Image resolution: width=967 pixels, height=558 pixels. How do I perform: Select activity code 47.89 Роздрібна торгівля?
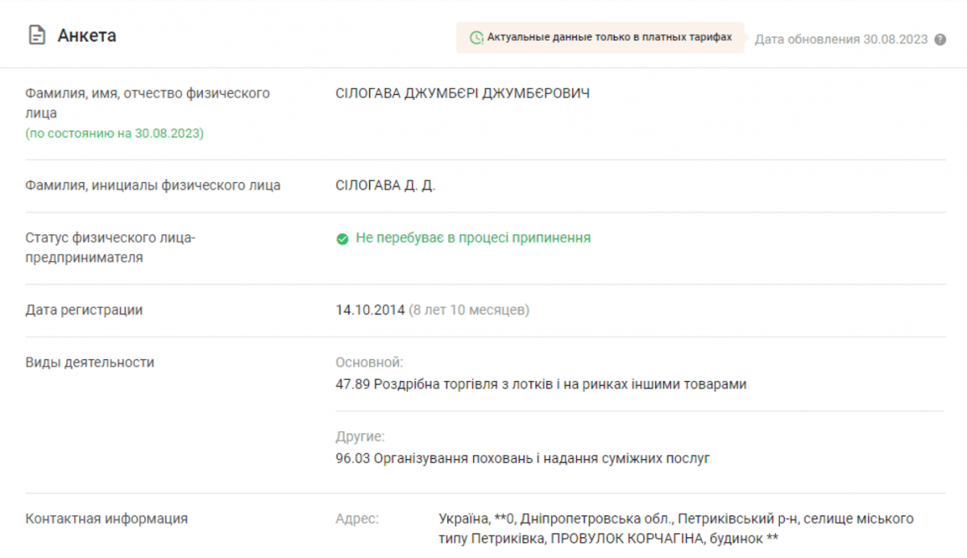pos(541,384)
